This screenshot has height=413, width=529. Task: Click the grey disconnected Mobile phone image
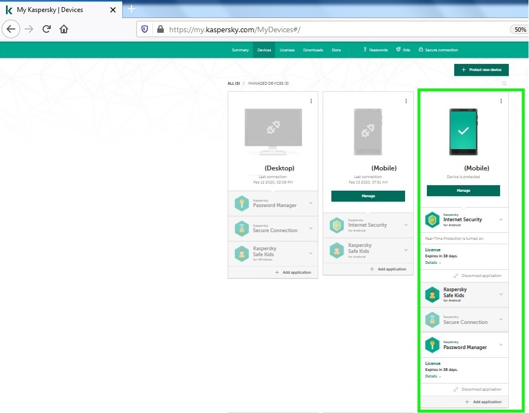point(368,132)
